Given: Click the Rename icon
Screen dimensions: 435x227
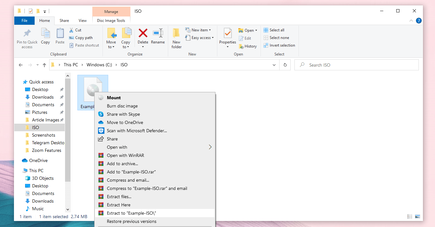Looking at the screenshot, I should 158,33.
